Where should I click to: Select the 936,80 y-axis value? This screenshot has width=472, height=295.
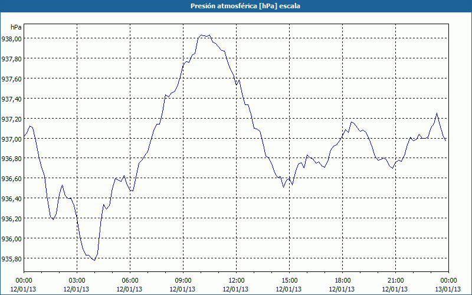(11, 158)
